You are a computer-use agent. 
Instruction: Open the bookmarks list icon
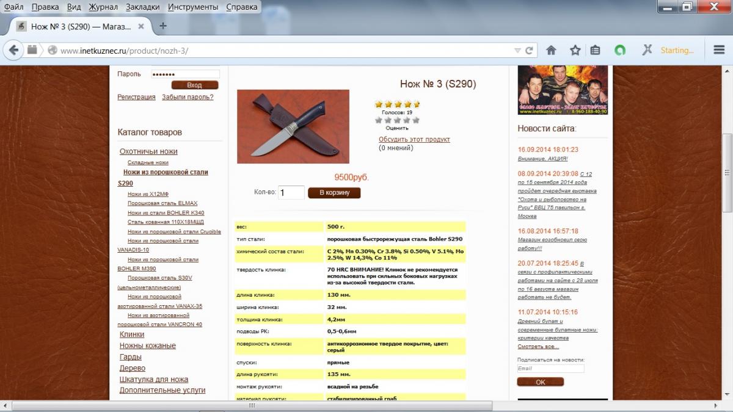[596, 50]
